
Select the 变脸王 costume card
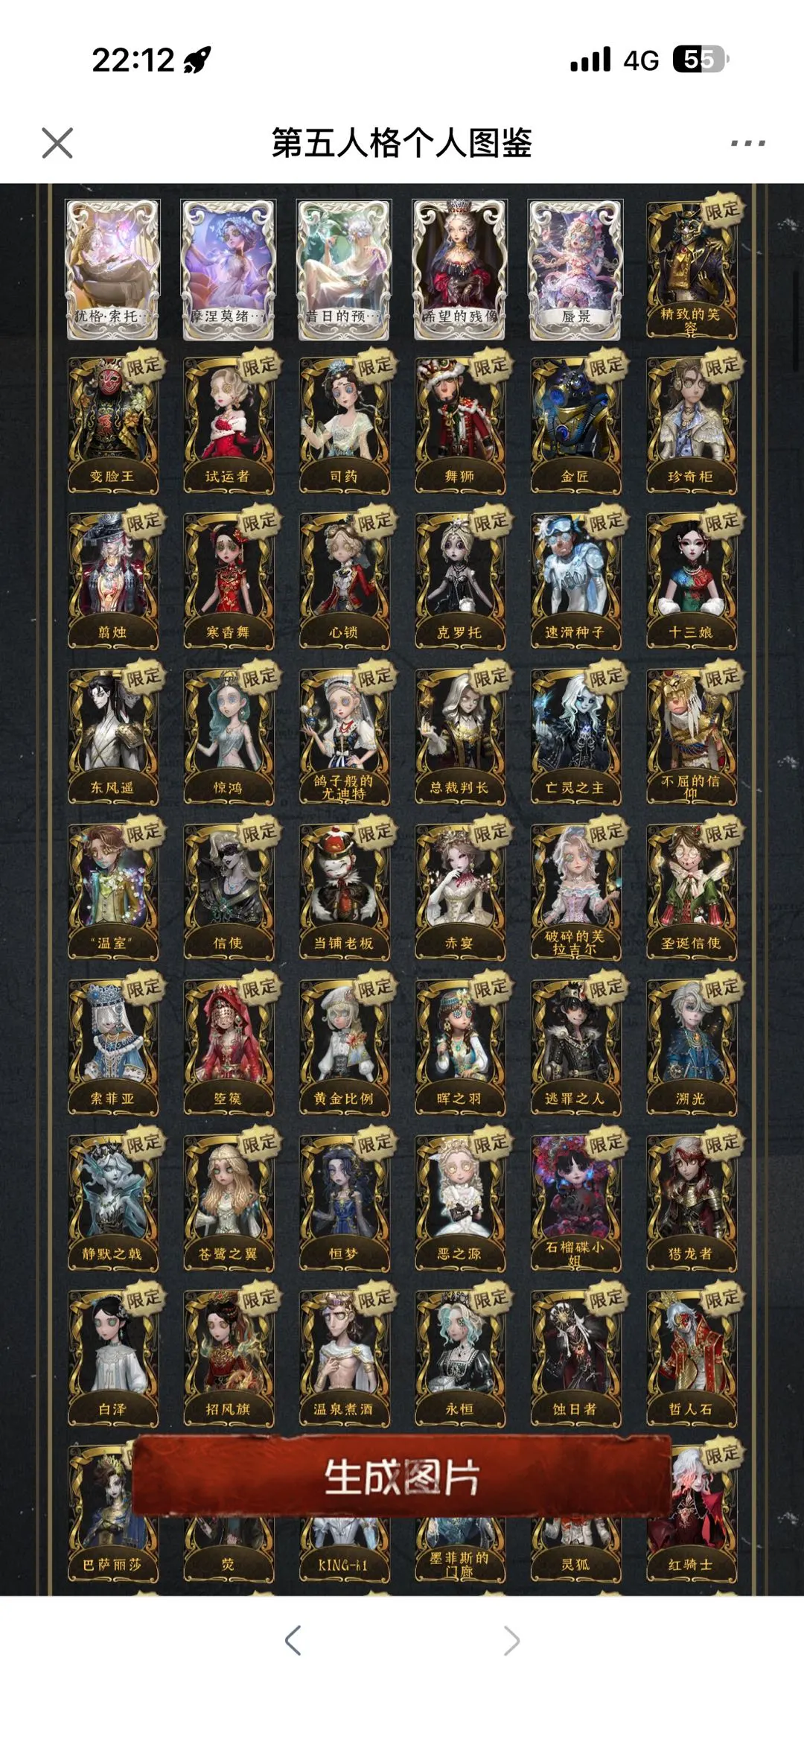pyautogui.click(x=112, y=425)
